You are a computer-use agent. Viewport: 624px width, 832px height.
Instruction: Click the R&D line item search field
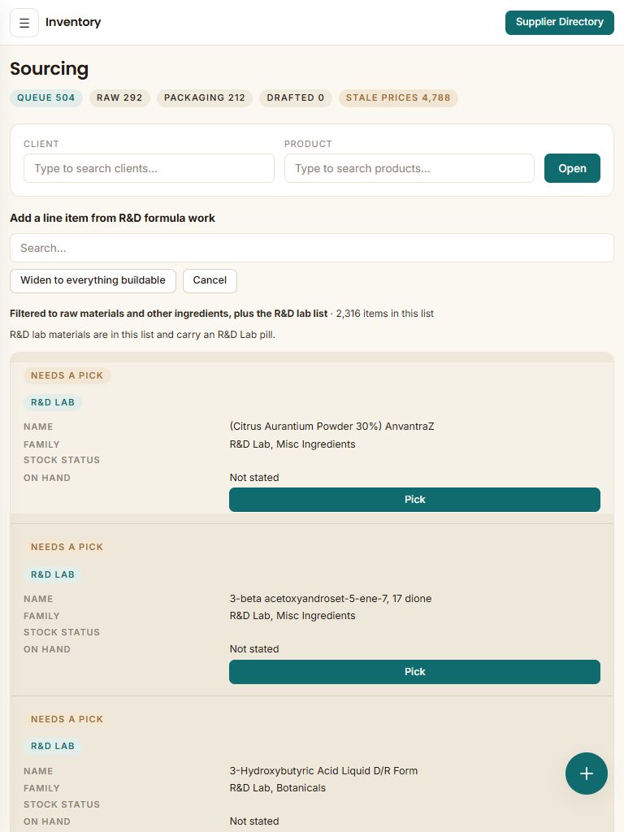click(x=312, y=248)
